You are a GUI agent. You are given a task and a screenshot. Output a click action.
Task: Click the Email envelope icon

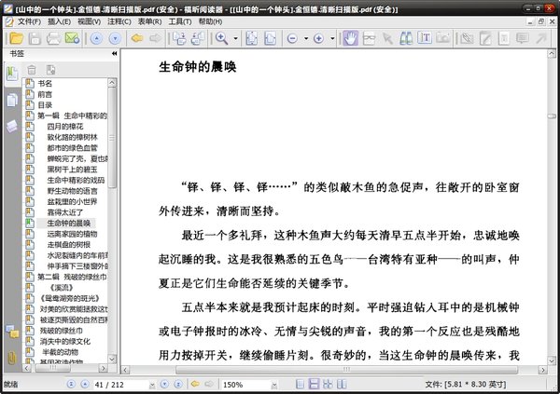[73, 38]
